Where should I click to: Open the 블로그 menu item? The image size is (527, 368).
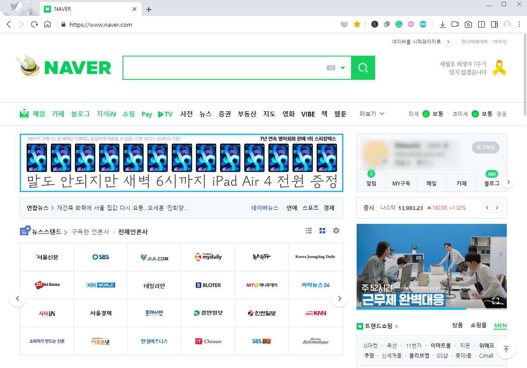click(x=81, y=114)
